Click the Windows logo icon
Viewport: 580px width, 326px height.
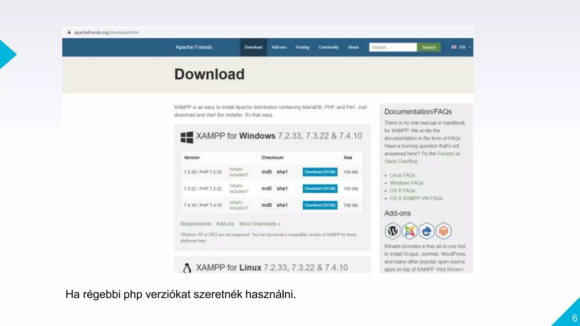pos(187,138)
